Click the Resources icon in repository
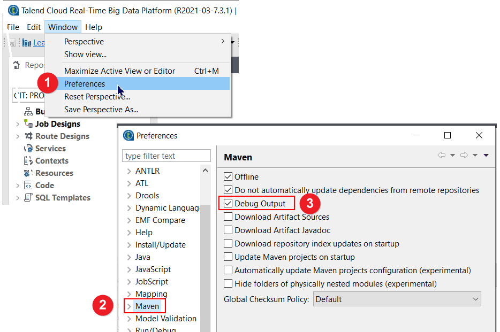Image resolution: width=500 pixels, height=332 pixels. click(x=28, y=173)
